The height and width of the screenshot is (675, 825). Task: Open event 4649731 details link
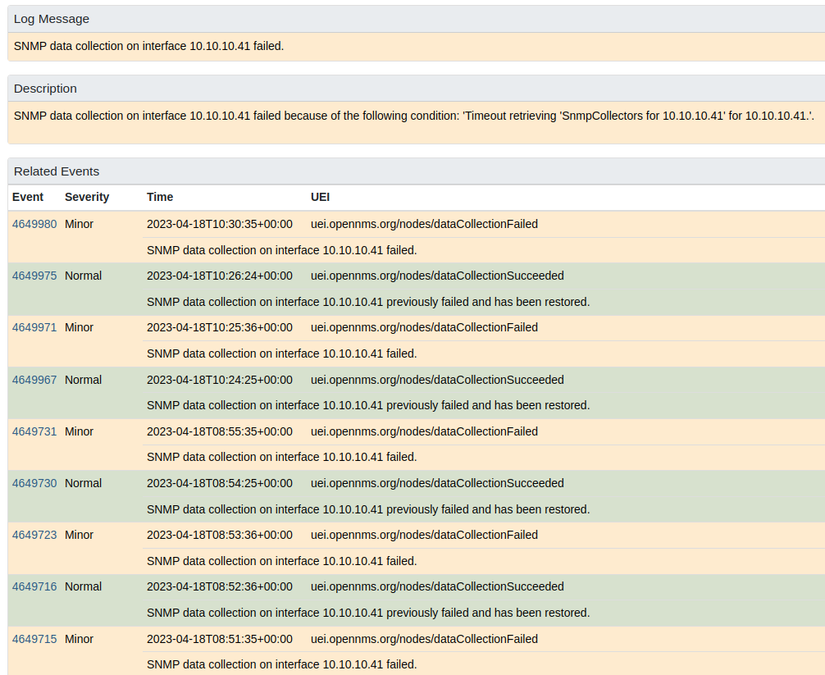pyautogui.click(x=34, y=431)
